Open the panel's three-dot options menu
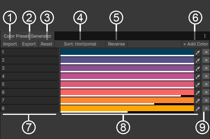210x139 pixels. point(205,36)
